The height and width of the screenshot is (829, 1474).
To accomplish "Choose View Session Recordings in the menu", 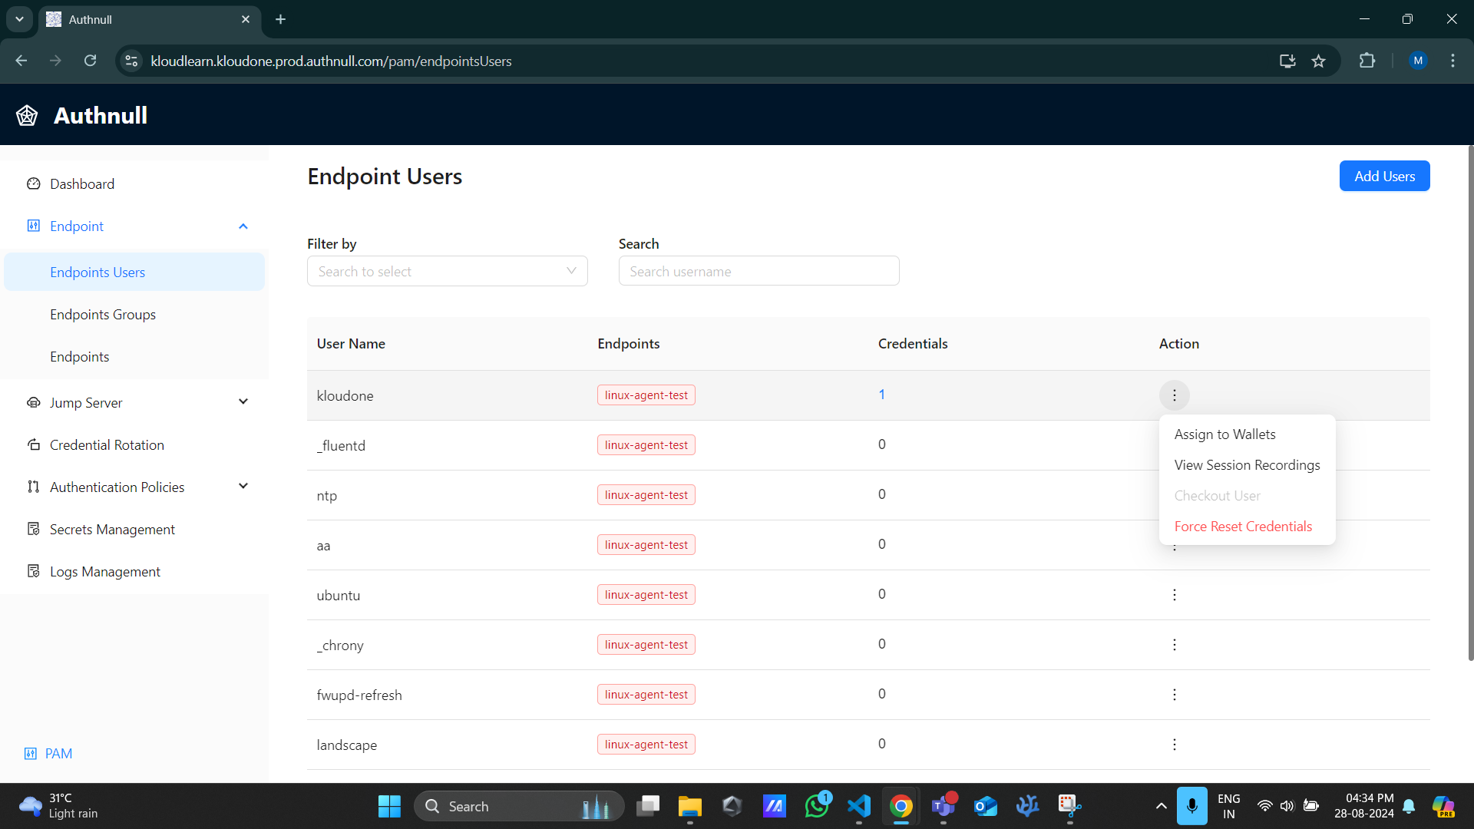I will pyautogui.click(x=1247, y=464).
